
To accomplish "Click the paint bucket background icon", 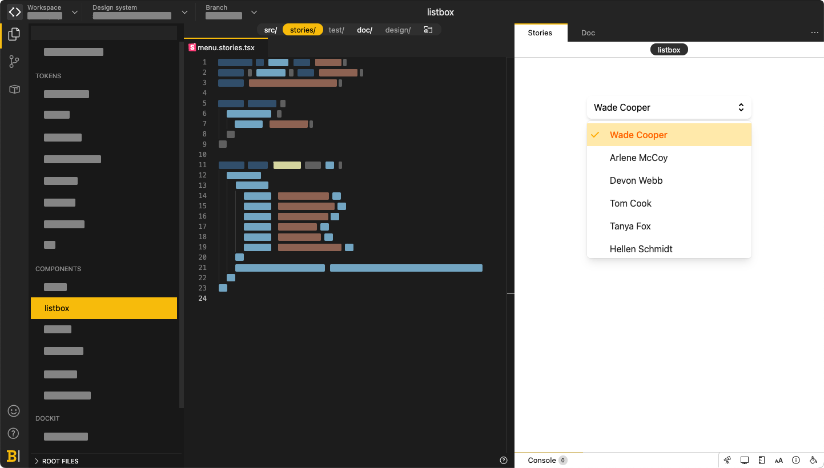I will (x=813, y=460).
